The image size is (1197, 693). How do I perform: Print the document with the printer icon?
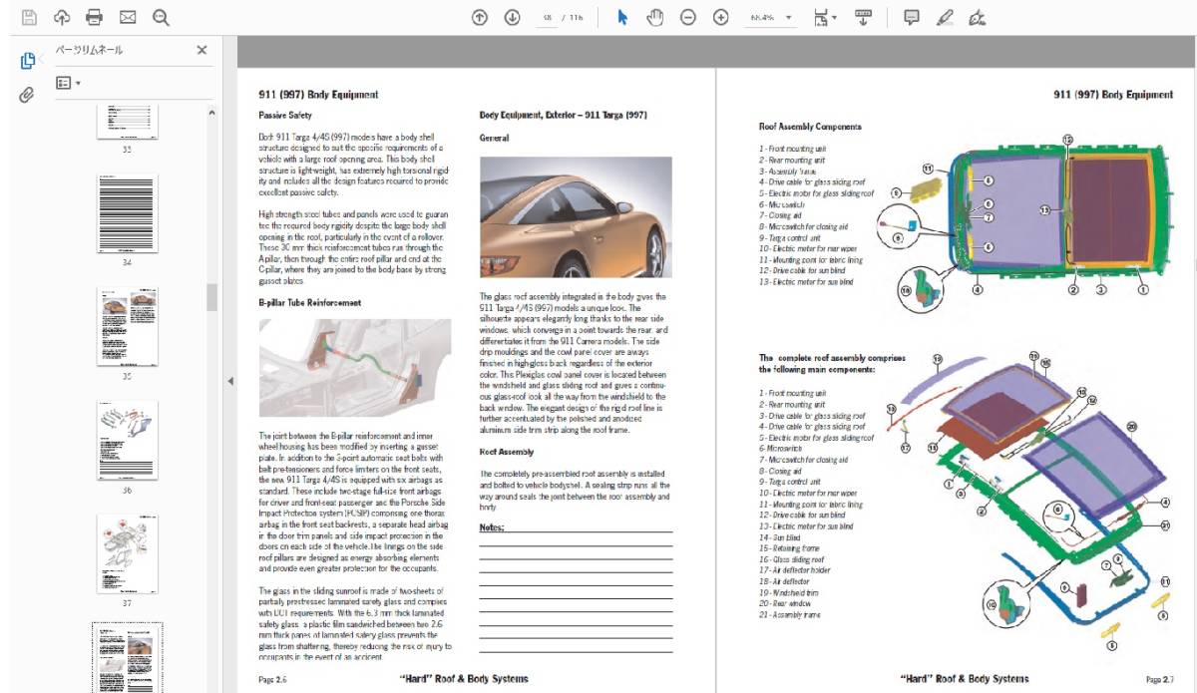click(95, 17)
